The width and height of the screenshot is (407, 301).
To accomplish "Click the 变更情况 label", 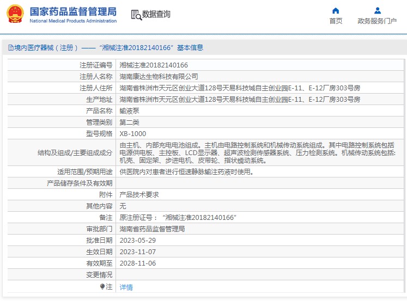I will click(99, 274).
